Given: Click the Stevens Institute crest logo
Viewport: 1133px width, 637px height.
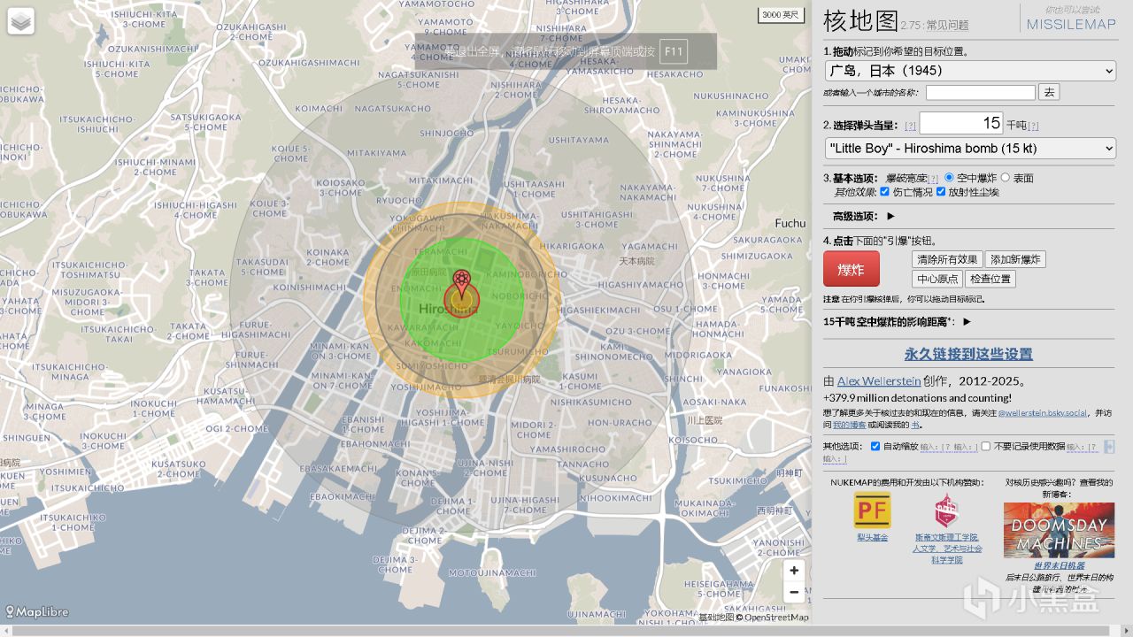Looking at the screenshot, I should tap(947, 511).
